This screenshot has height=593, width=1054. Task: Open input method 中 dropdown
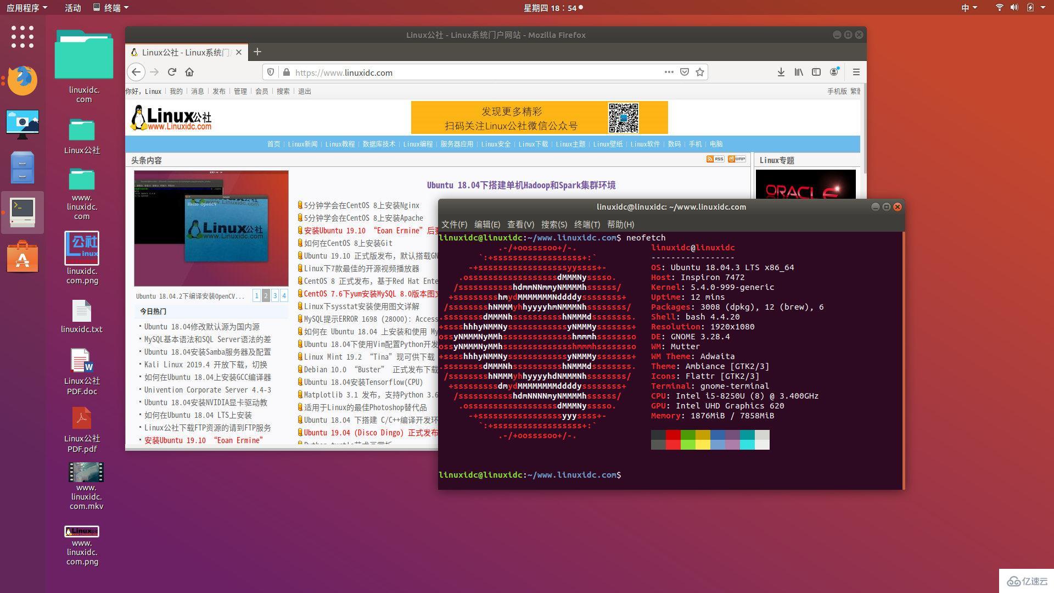click(969, 8)
